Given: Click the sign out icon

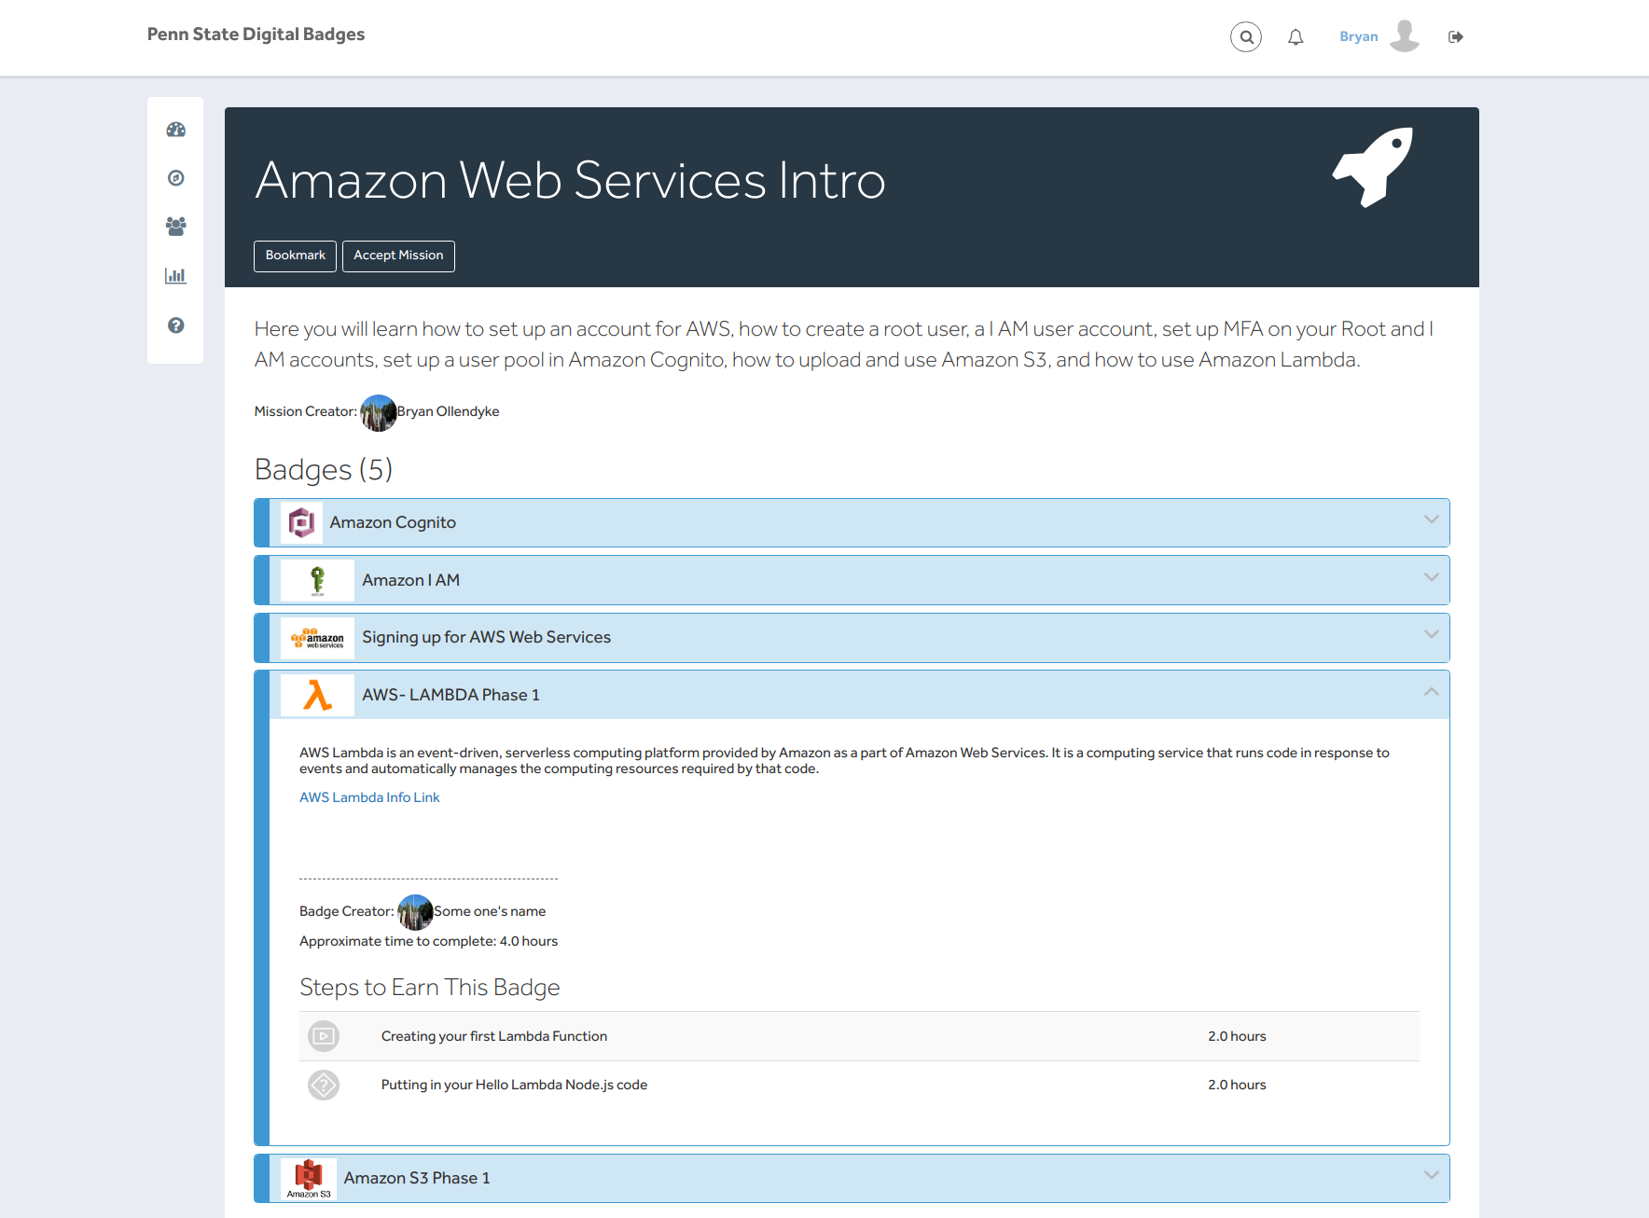Looking at the screenshot, I should tap(1455, 37).
